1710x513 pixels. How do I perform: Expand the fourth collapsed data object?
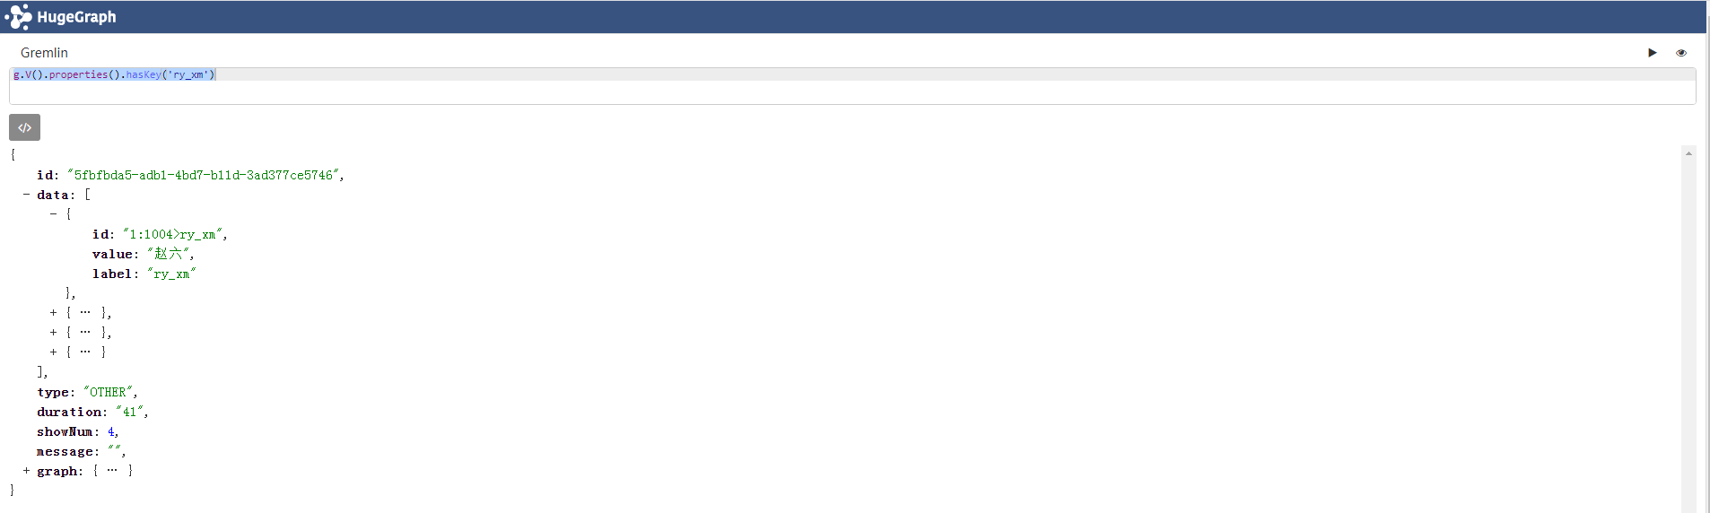[x=53, y=352]
